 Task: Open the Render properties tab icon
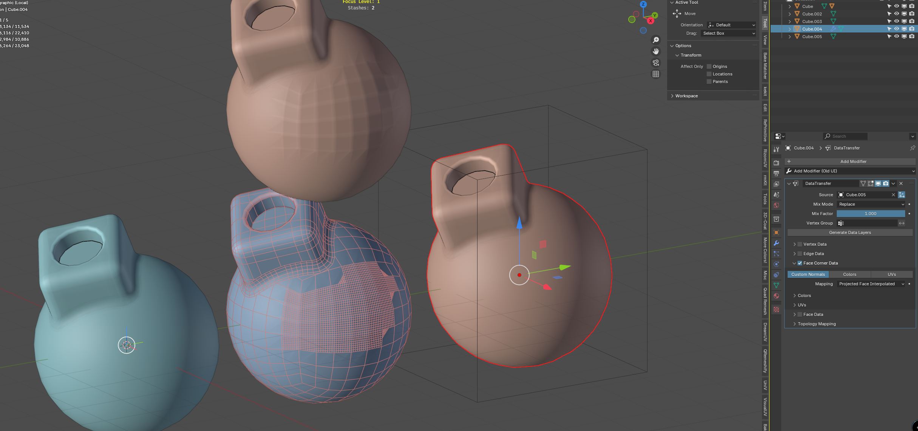pos(776,163)
